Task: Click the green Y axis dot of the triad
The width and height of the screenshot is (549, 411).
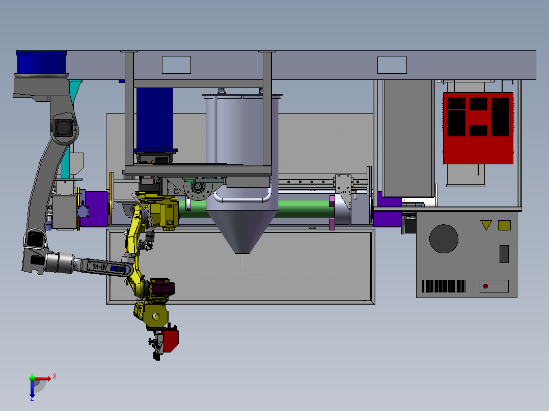Action: pos(32,378)
